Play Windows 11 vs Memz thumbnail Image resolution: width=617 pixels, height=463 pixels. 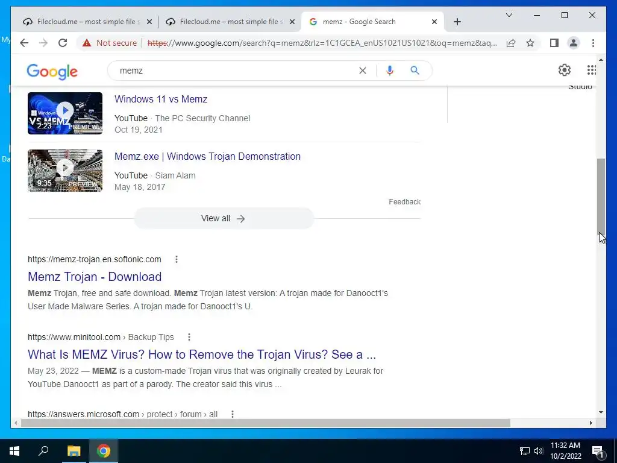pos(65,113)
